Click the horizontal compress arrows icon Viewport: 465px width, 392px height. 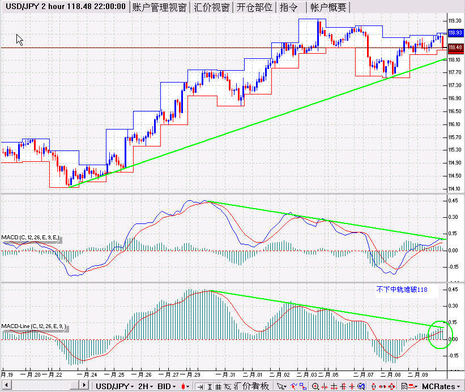(x=325, y=386)
